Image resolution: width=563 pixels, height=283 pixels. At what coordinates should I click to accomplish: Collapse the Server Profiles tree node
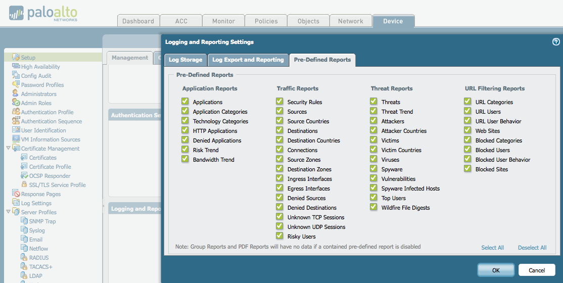pyautogui.click(x=8, y=212)
